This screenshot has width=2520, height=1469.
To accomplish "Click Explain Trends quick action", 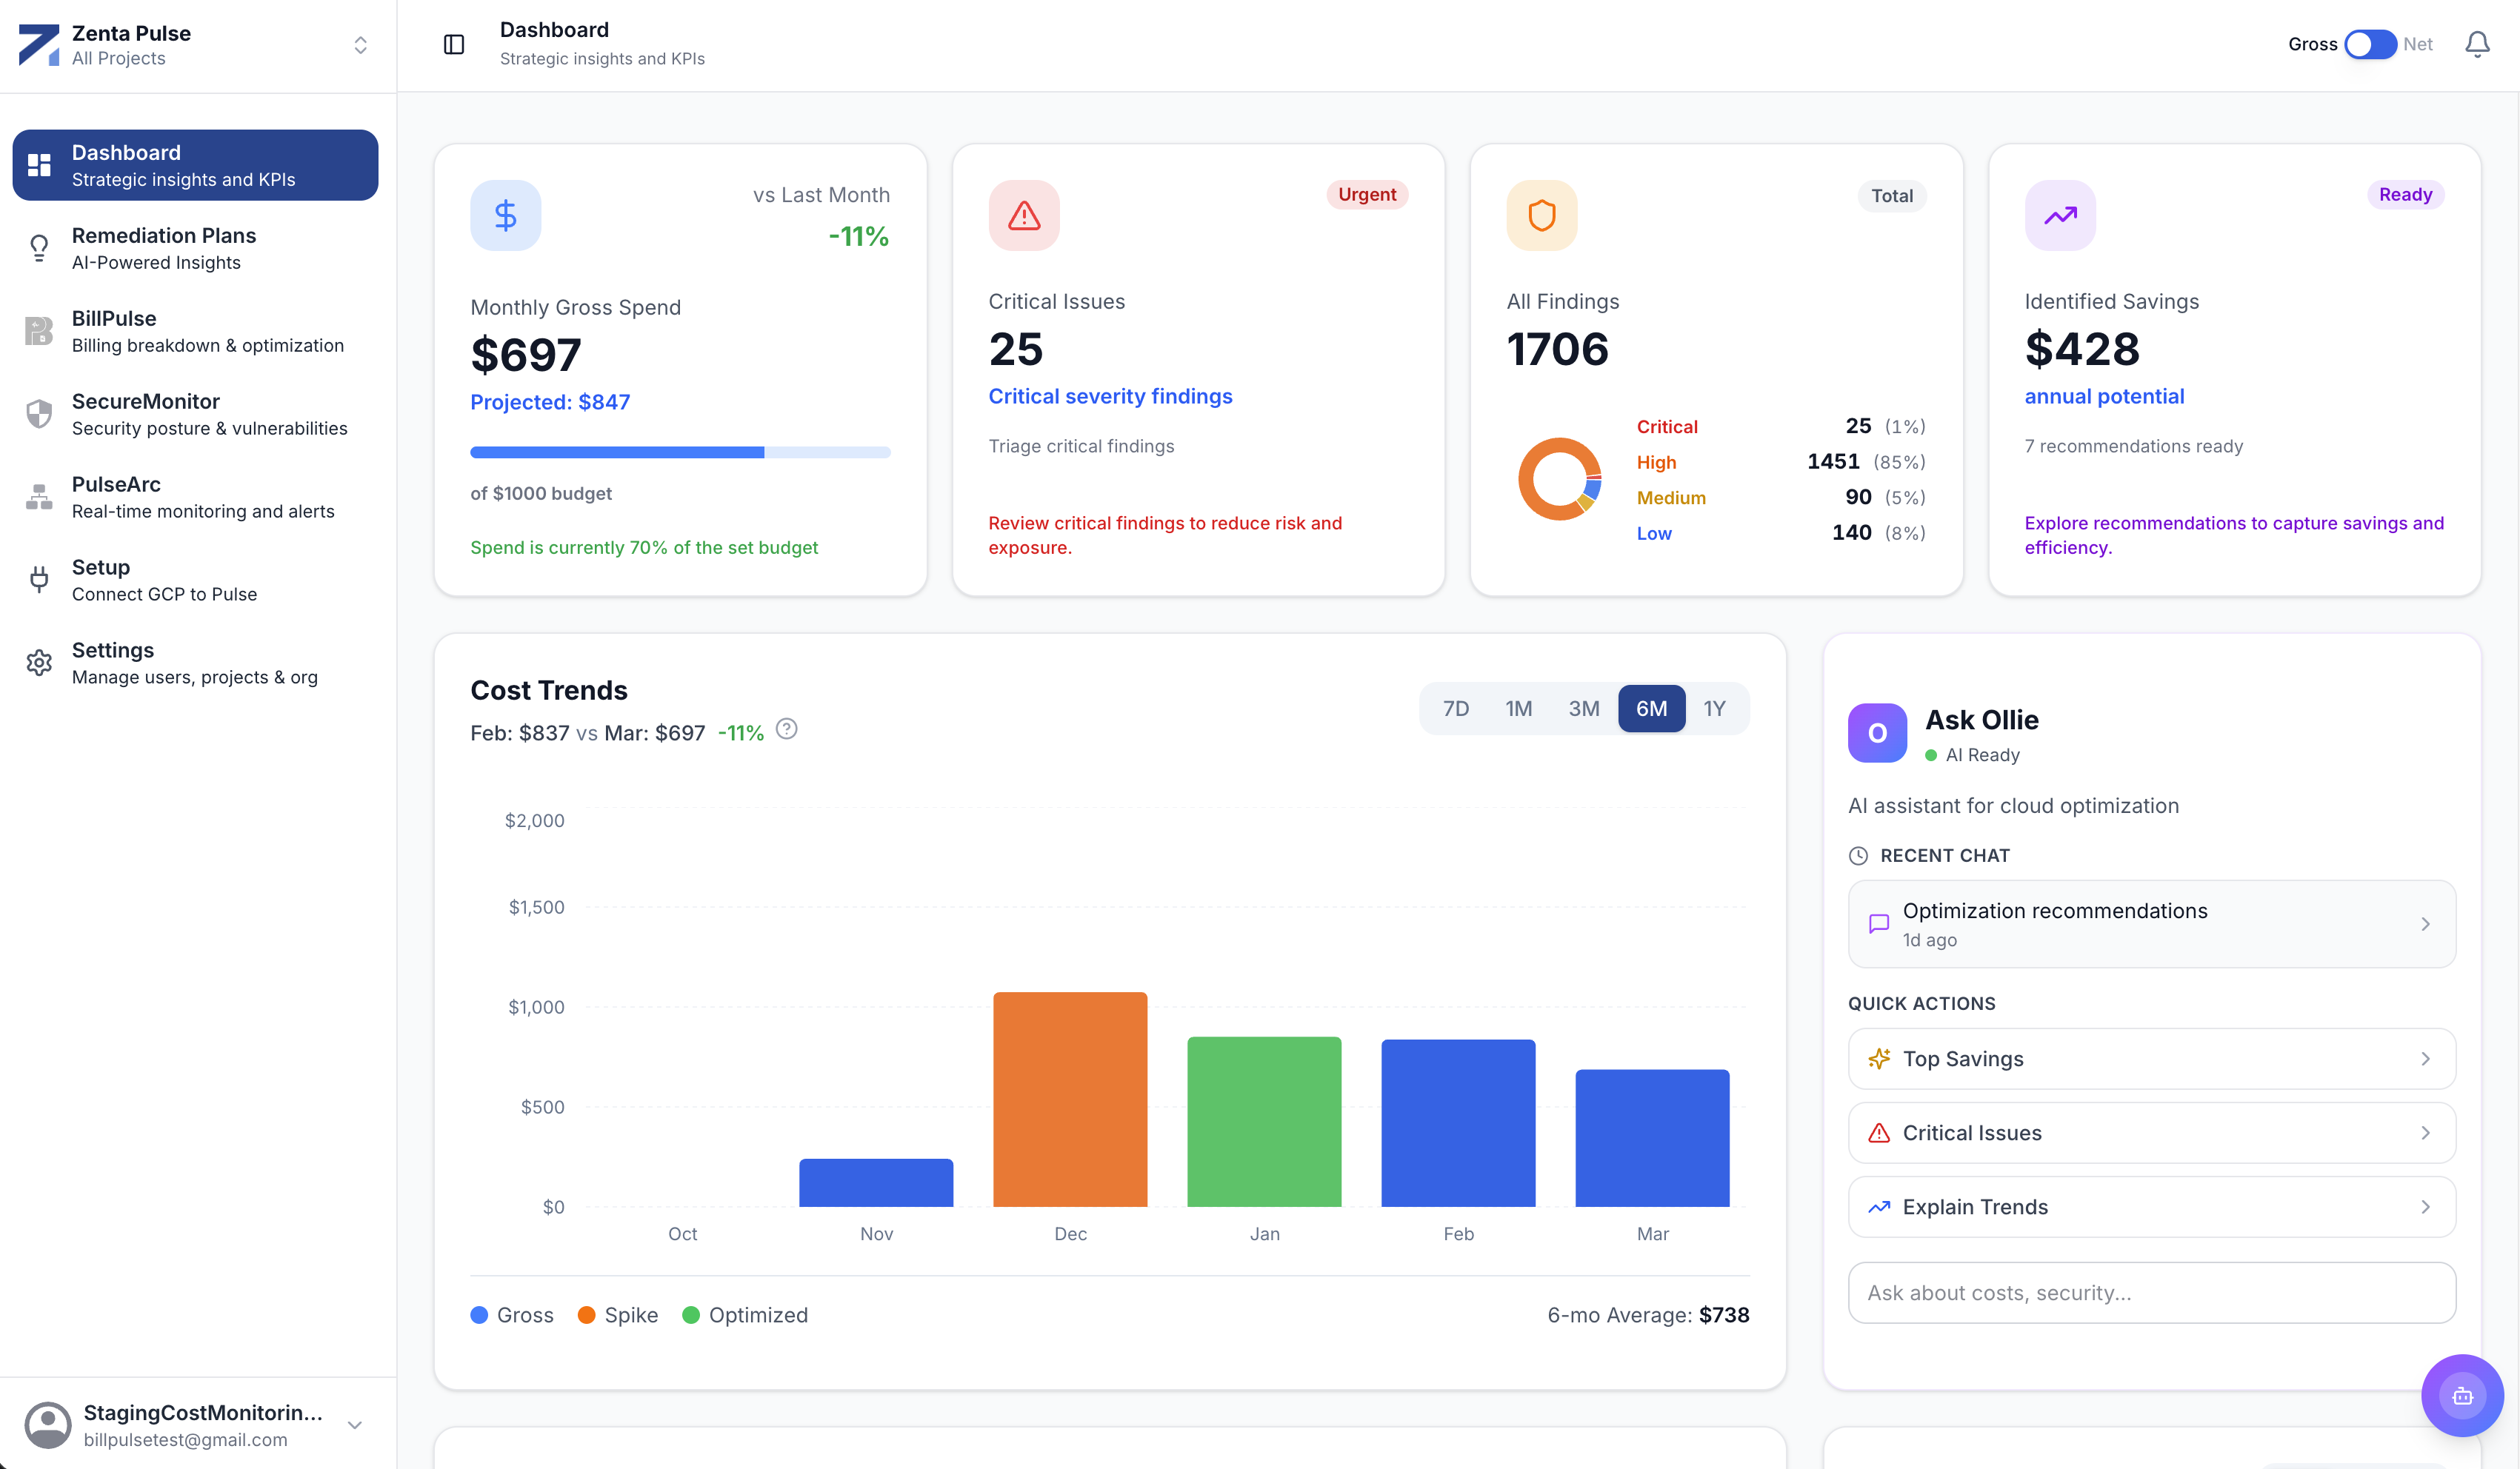I will tap(2151, 1206).
